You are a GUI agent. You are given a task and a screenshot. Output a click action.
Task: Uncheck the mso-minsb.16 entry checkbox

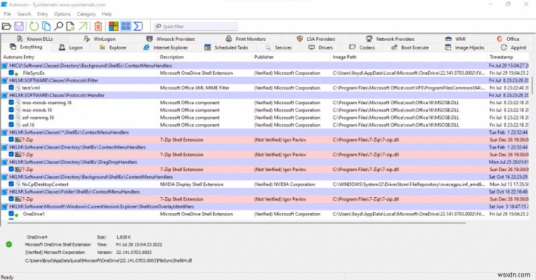tap(11, 110)
